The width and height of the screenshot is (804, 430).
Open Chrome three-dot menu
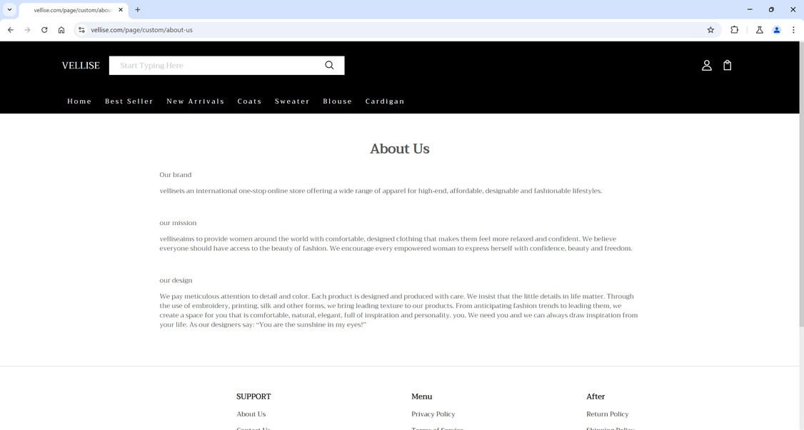793,30
